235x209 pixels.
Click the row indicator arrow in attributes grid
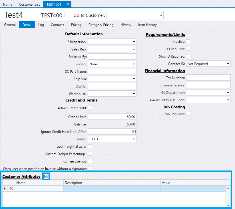(x=5, y=188)
